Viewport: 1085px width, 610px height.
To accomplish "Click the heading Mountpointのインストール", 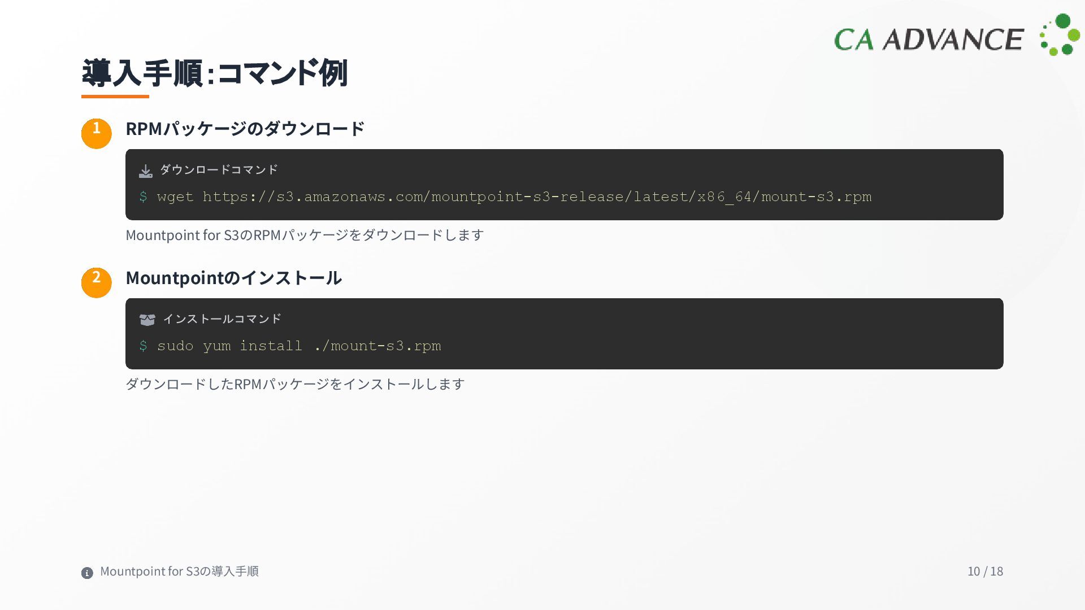I will [x=233, y=278].
